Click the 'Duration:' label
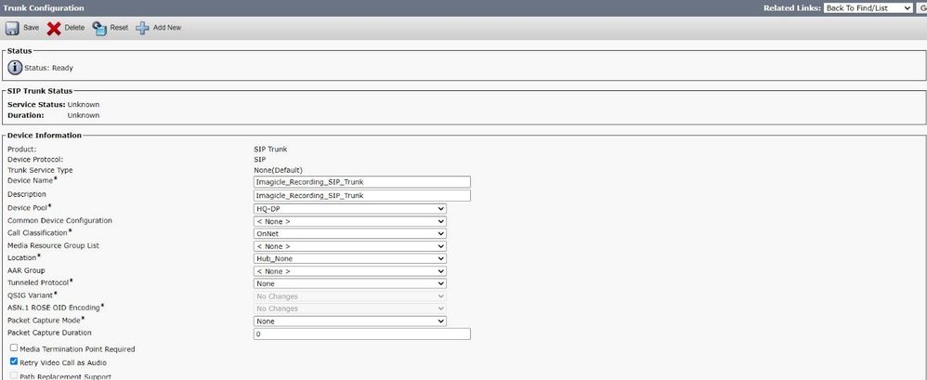Viewport: 927px width, 380px height. (x=26, y=115)
